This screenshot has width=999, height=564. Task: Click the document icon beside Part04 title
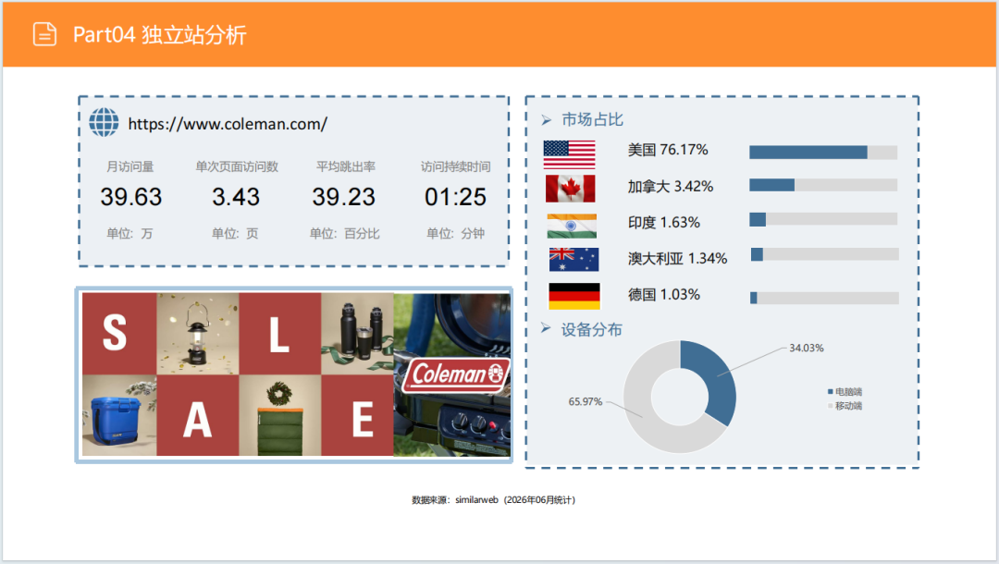click(44, 34)
